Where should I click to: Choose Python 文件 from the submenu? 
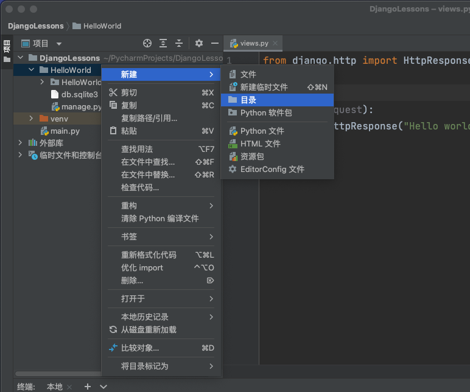262,131
